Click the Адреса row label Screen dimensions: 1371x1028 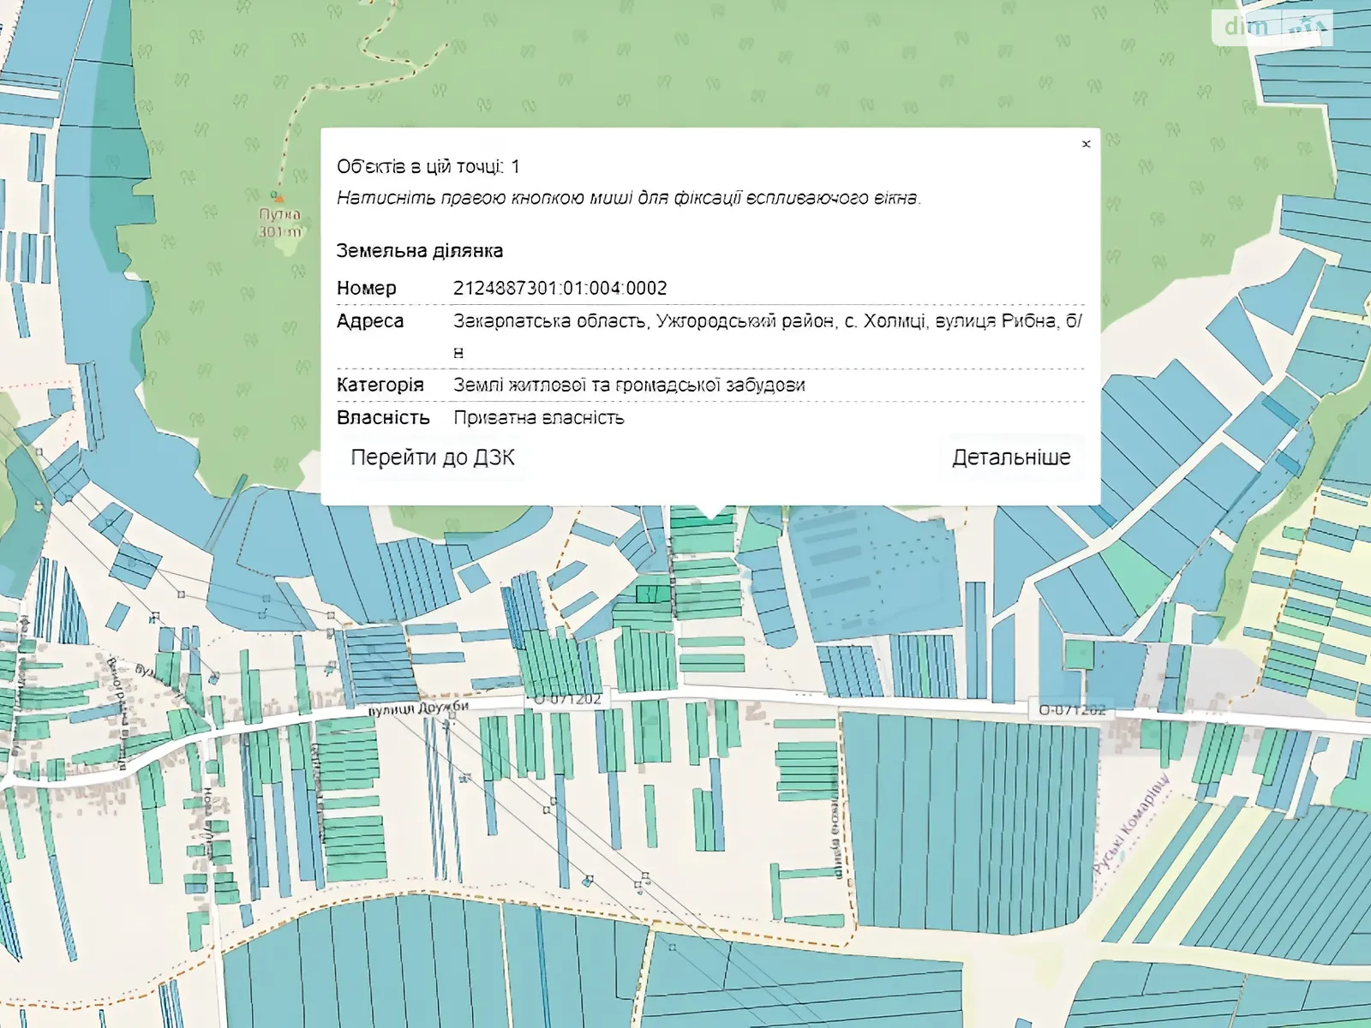[x=369, y=321]
